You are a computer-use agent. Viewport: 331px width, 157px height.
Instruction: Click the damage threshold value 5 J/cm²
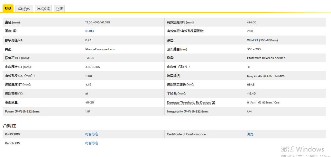(x=263, y=103)
